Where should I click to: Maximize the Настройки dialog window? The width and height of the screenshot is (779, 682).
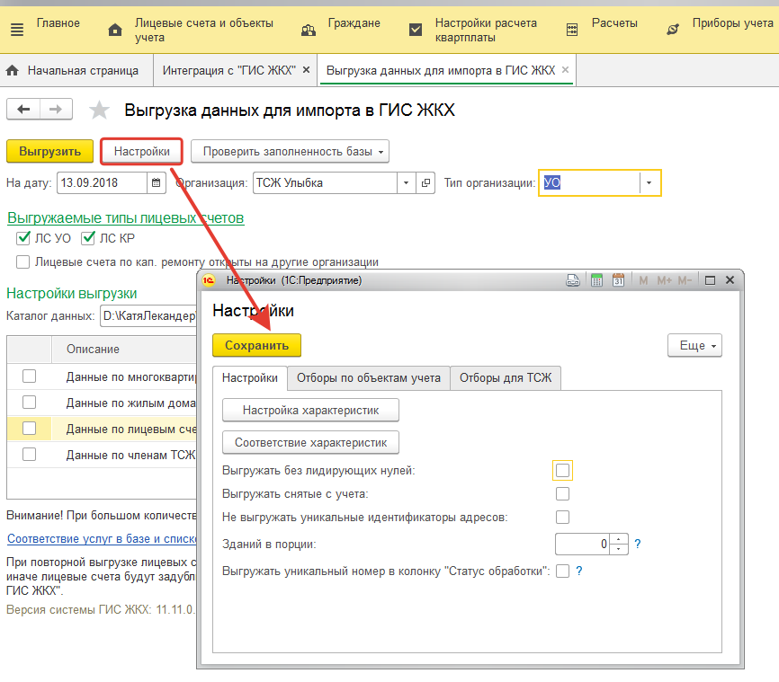point(710,280)
